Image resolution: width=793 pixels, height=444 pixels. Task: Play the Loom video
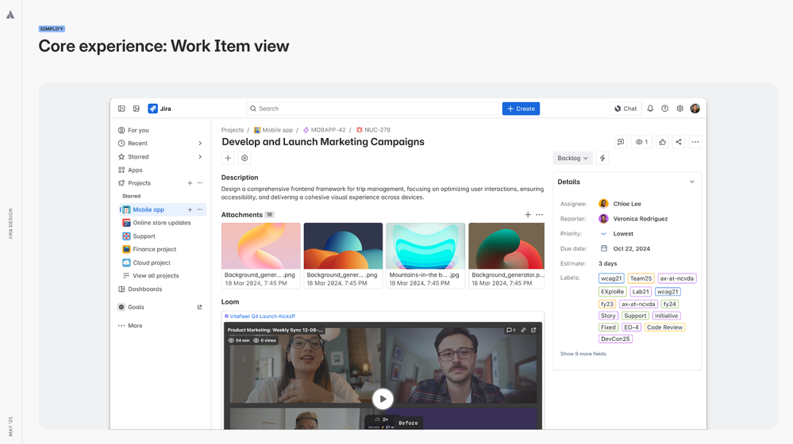[x=383, y=399]
